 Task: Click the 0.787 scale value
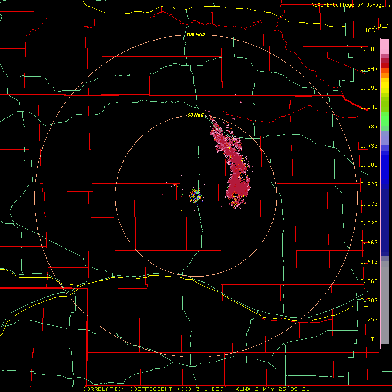tap(369, 126)
